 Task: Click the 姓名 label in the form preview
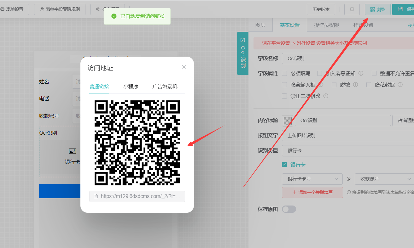click(44, 82)
